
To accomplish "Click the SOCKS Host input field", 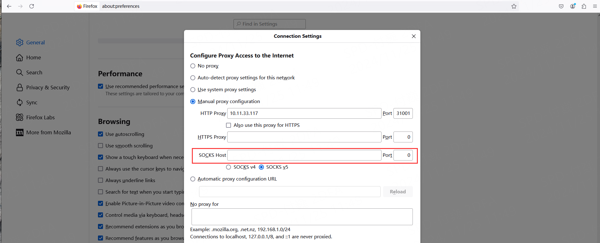I will pos(304,155).
